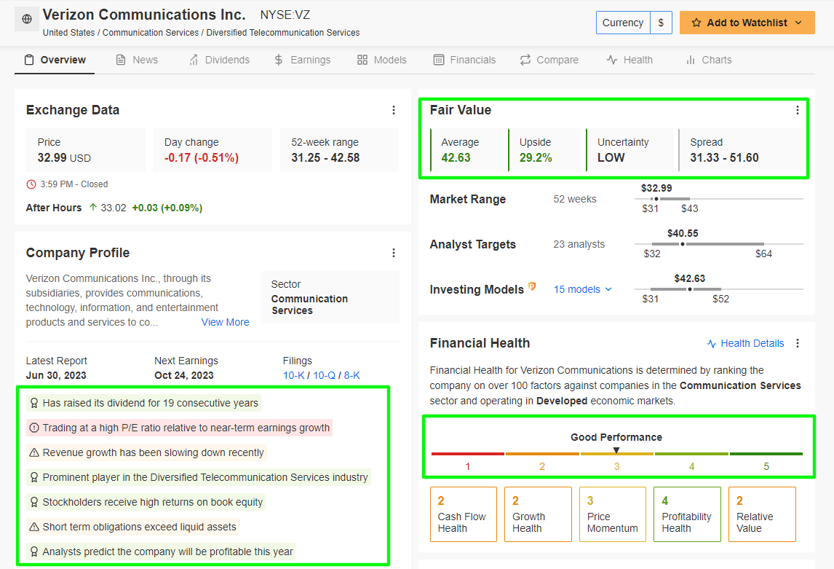834x569 pixels.
Task: Expand the Add to Watchlist dropdown arrow
Action: [798, 23]
